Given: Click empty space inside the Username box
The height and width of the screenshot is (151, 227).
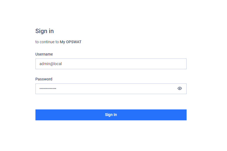Looking at the screenshot, I should point(123,64).
